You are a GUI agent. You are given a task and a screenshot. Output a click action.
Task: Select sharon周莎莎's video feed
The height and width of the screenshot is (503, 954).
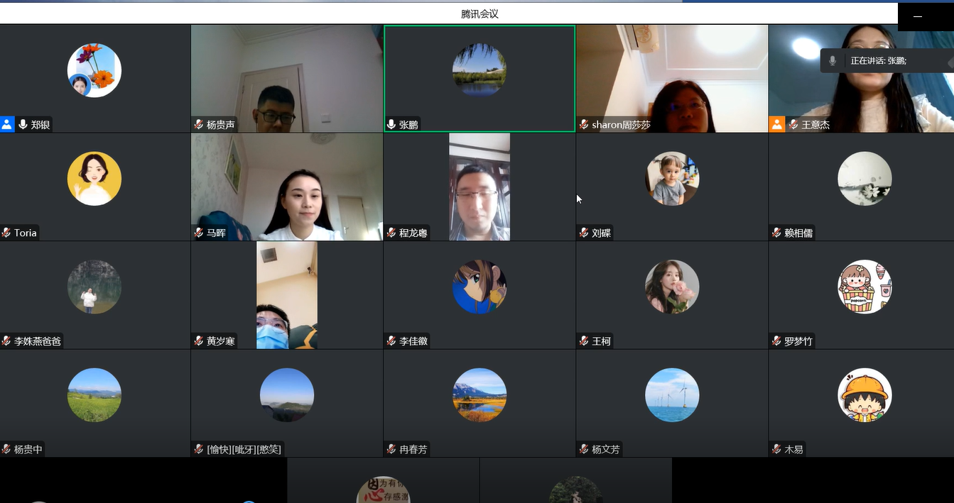point(672,79)
